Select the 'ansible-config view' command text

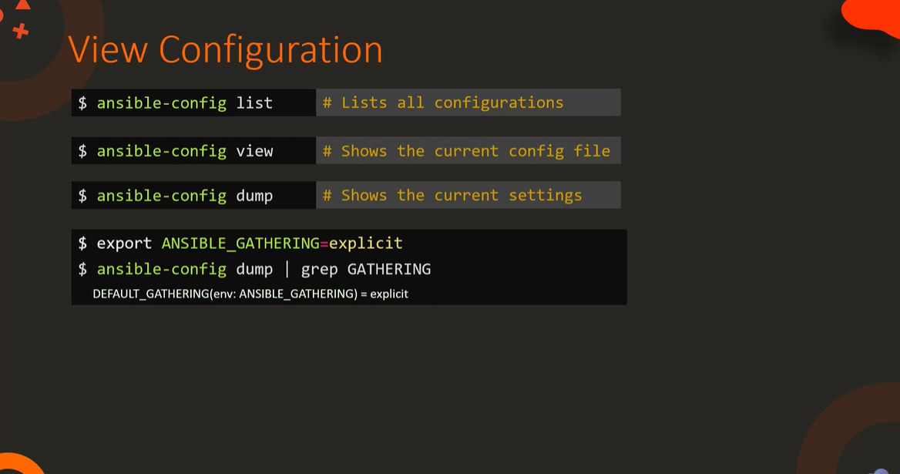[185, 151]
